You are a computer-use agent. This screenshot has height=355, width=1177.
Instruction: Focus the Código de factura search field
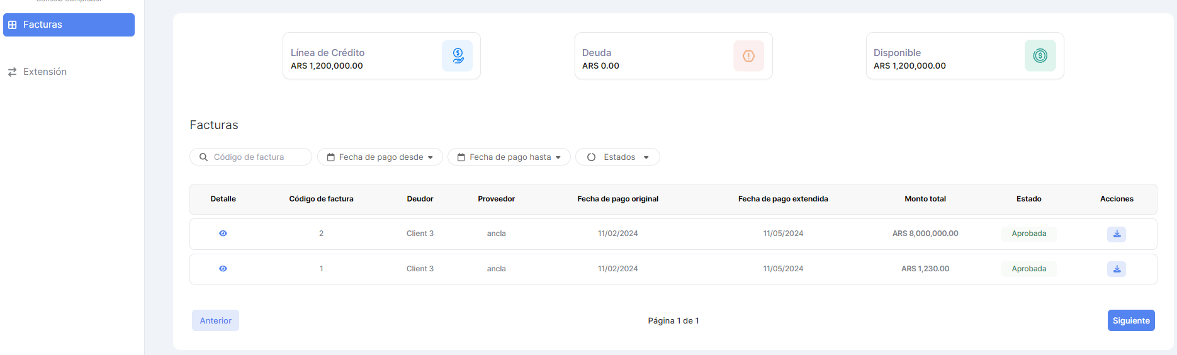coord(258,157)
